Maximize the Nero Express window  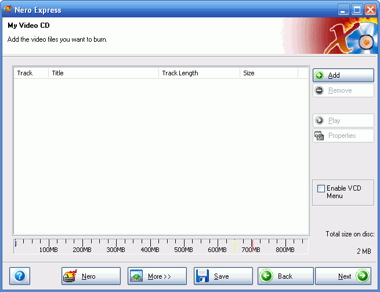(x=357, y=10)
